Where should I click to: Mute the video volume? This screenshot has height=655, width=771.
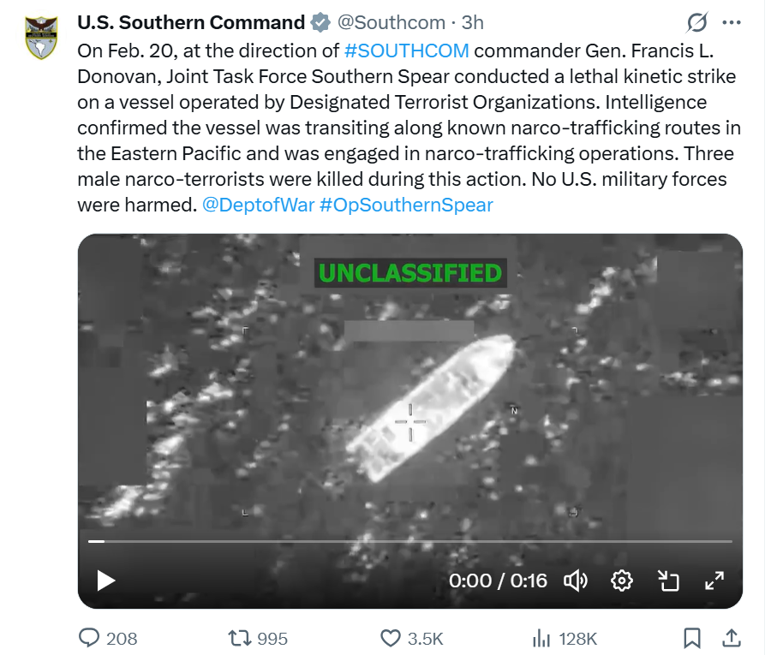tap(575, 581)
